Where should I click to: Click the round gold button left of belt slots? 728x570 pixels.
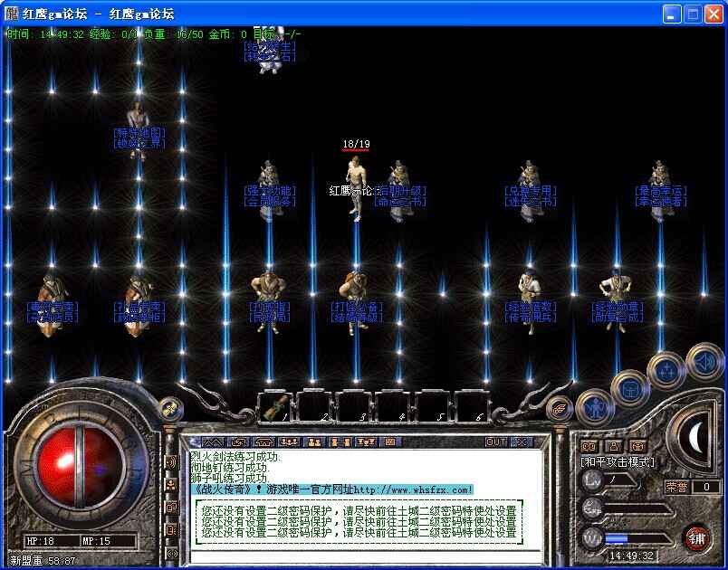[x=170, y=409]
